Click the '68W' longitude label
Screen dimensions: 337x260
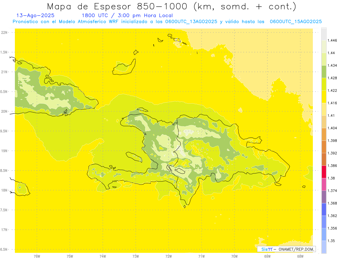click(x=300, y=256)
